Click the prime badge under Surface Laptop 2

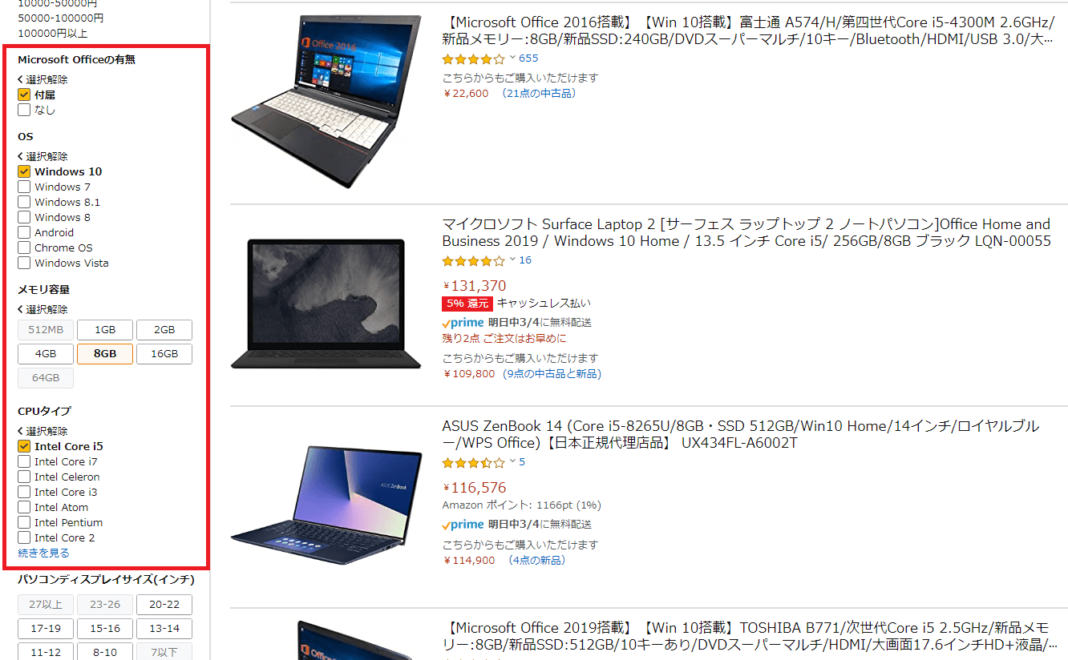point(463,322)
